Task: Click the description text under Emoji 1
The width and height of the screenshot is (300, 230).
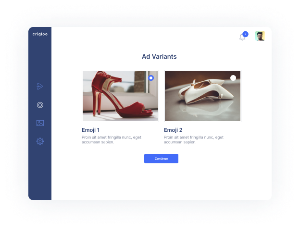Action: pyautogui.click(x=112, y=140)
